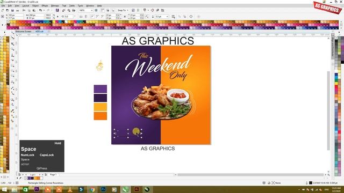The width and height of the screenshot is (344, 193).
Task: Select the Polygon tool
Action: [x=12, y=76]
